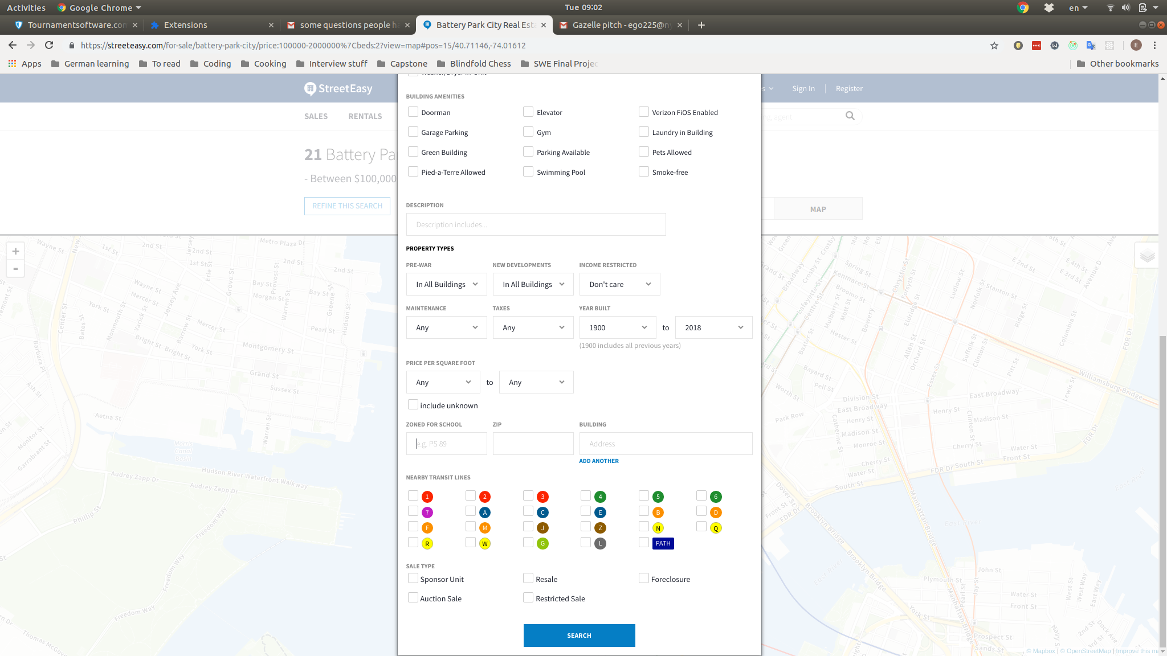Reload the page with refresh icon
This screenshot has width=1167, height=656.
pyautogui.click(x=49, y=46)
